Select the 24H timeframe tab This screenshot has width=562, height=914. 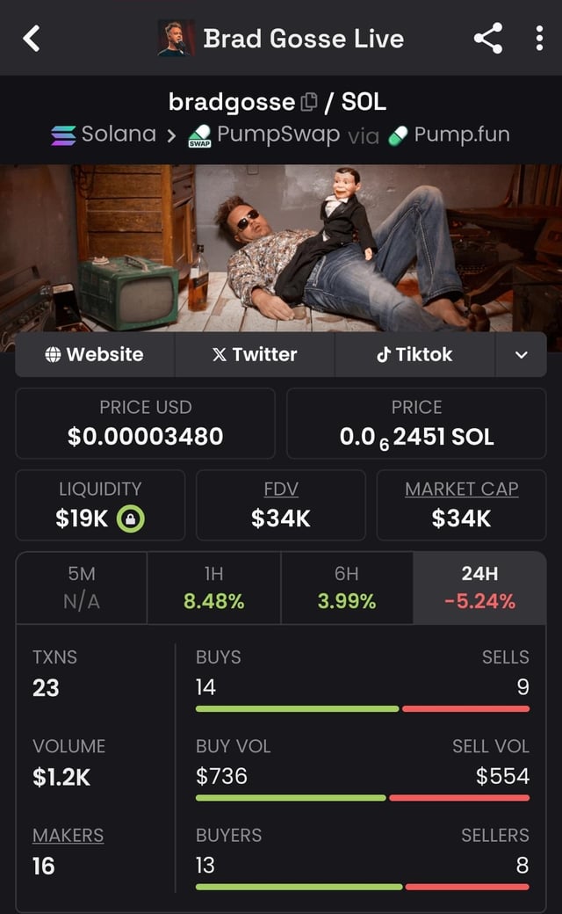479,587
